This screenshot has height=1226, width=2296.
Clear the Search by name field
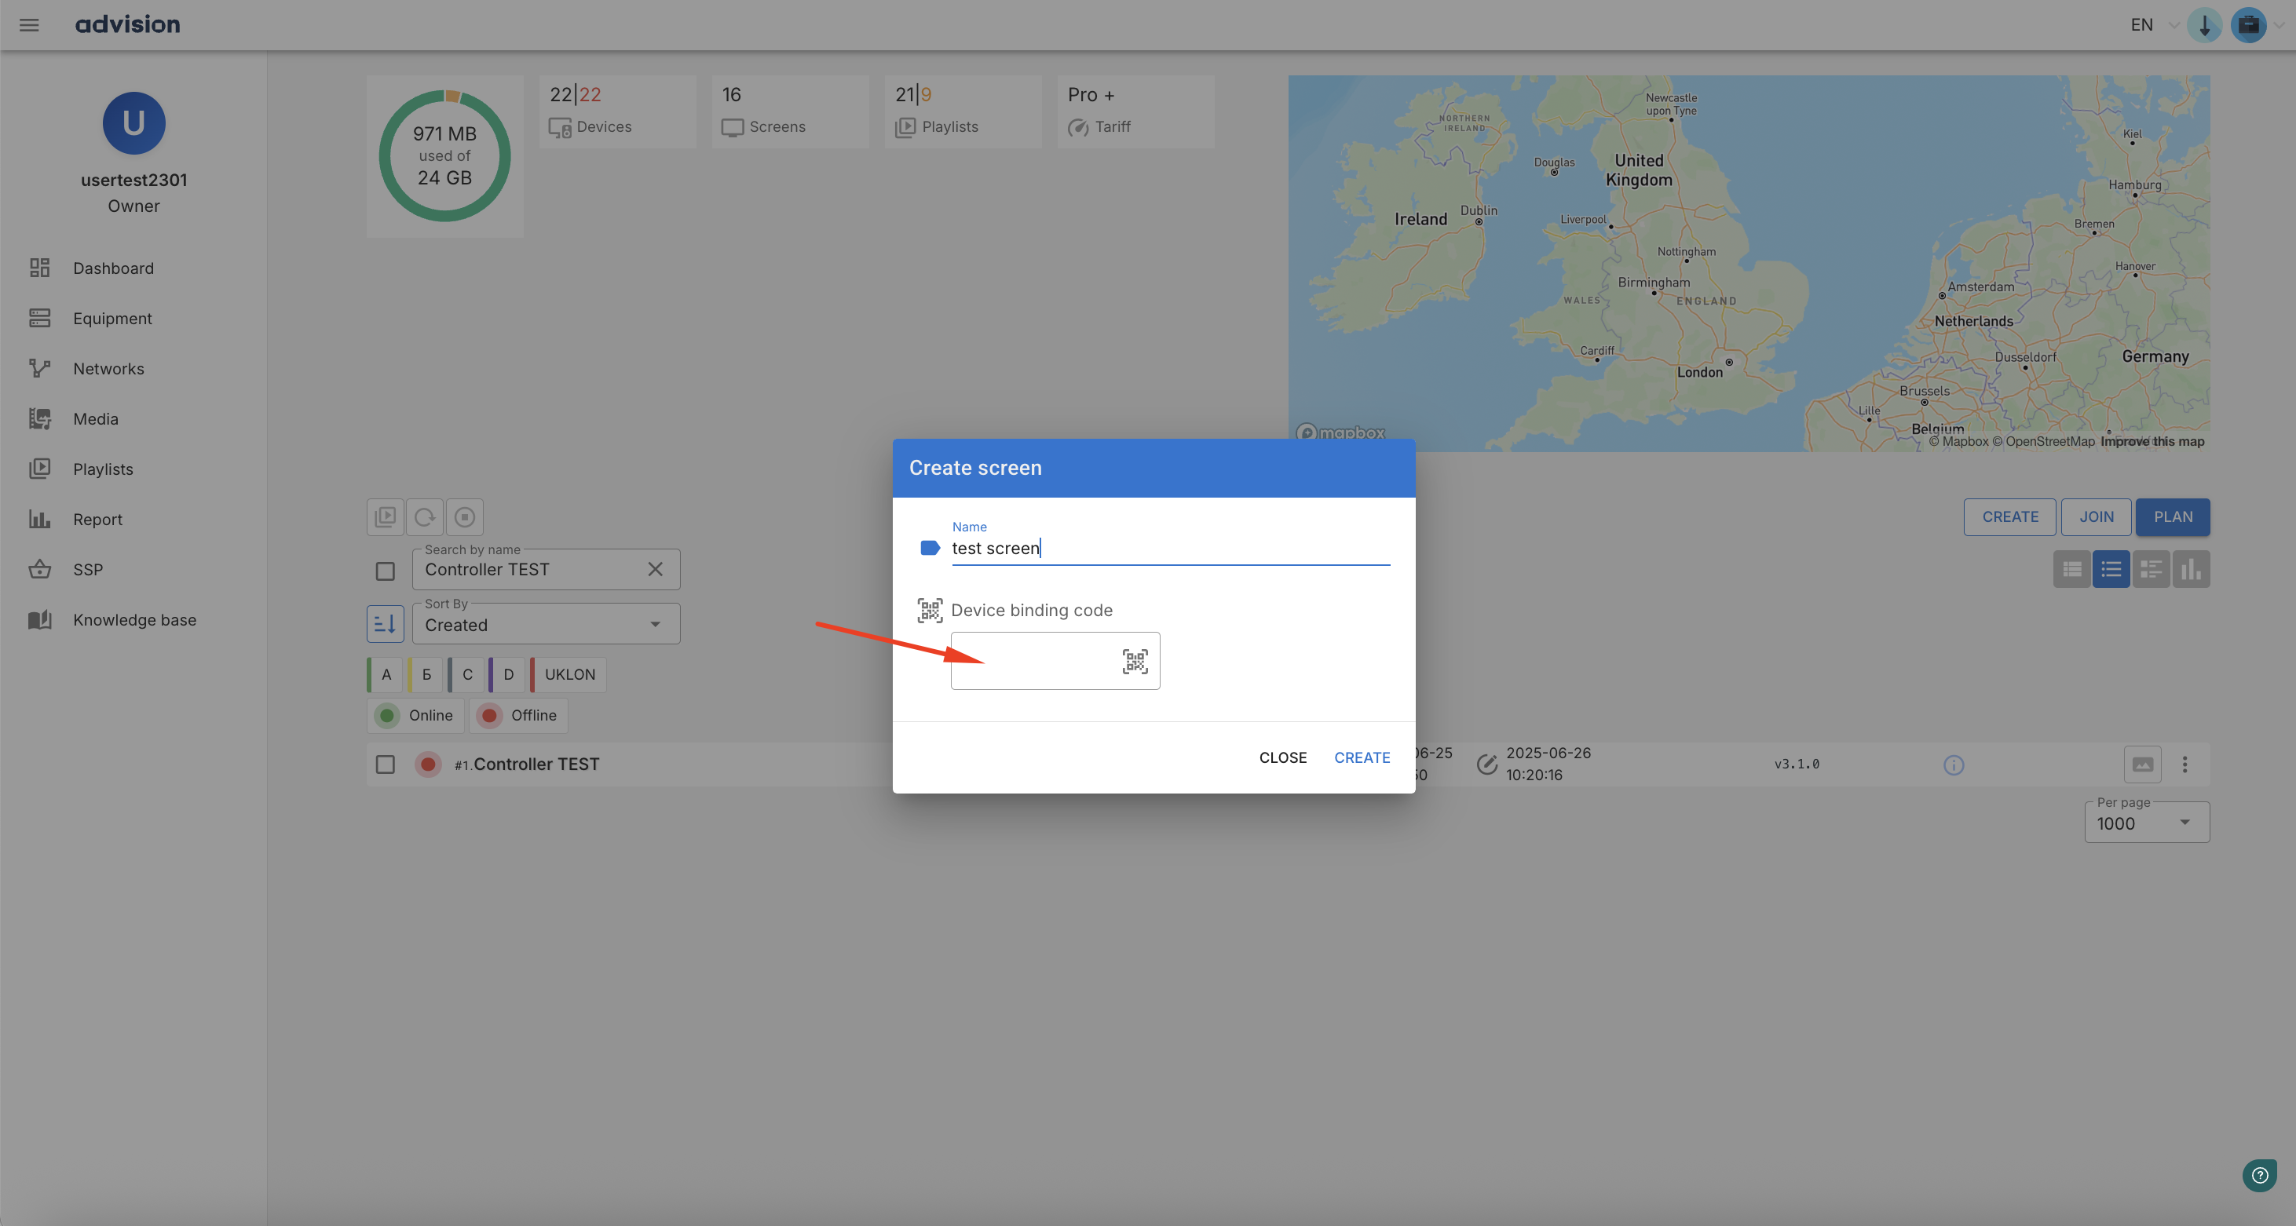pyautogui.click(x=655, y=569)
